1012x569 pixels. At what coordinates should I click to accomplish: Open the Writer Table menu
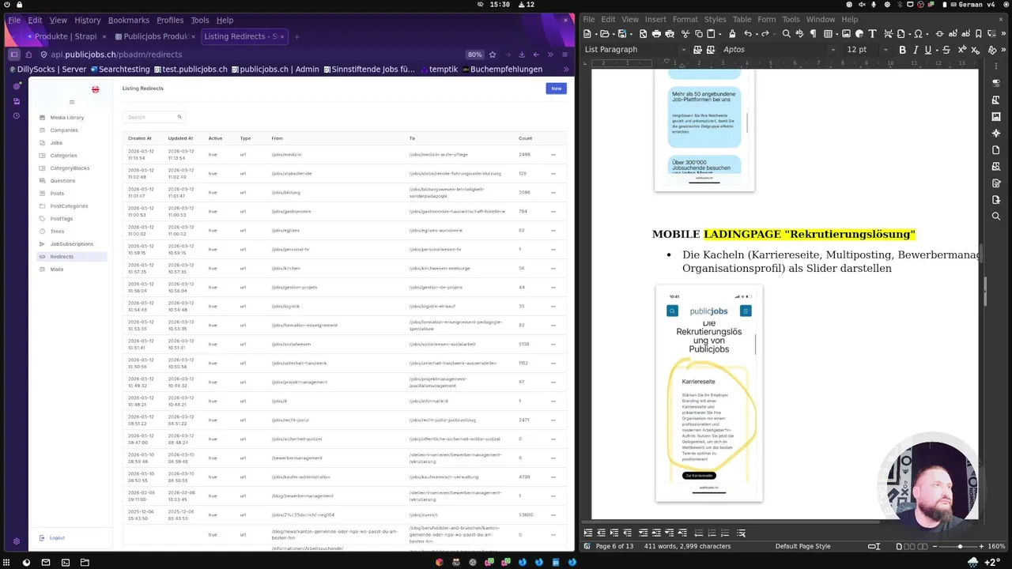click(x=742, y=20)
